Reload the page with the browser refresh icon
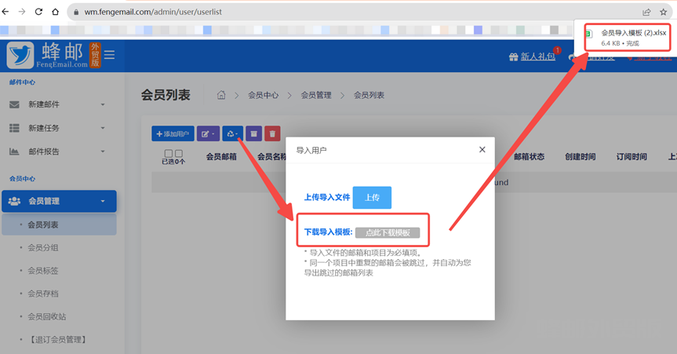The width and height of the screenshot is (677, 354). [x=38, y=12]
